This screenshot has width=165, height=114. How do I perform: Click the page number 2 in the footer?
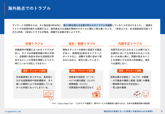click(x=161, y=111)
